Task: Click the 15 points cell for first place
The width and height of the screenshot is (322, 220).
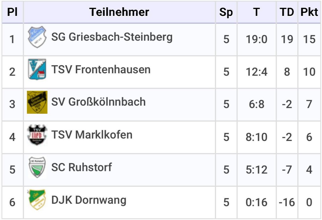Action: pyautogui.click(x=309, y=39)
